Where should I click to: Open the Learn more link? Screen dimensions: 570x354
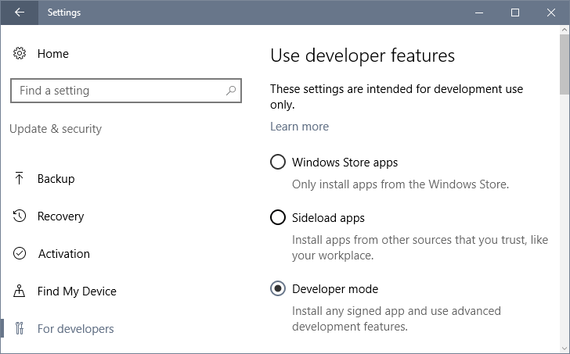300,127
